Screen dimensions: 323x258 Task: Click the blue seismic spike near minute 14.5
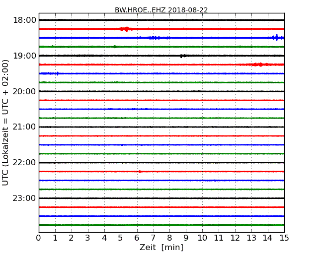pos(277,38)
